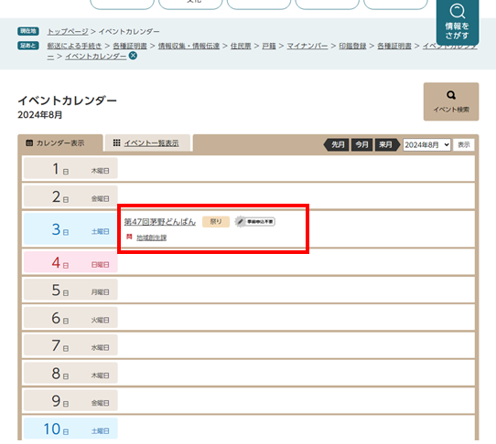Viewport: 496px width, 444px height.
Task: Open the 情報をさがす search panel
Action: 457,22
